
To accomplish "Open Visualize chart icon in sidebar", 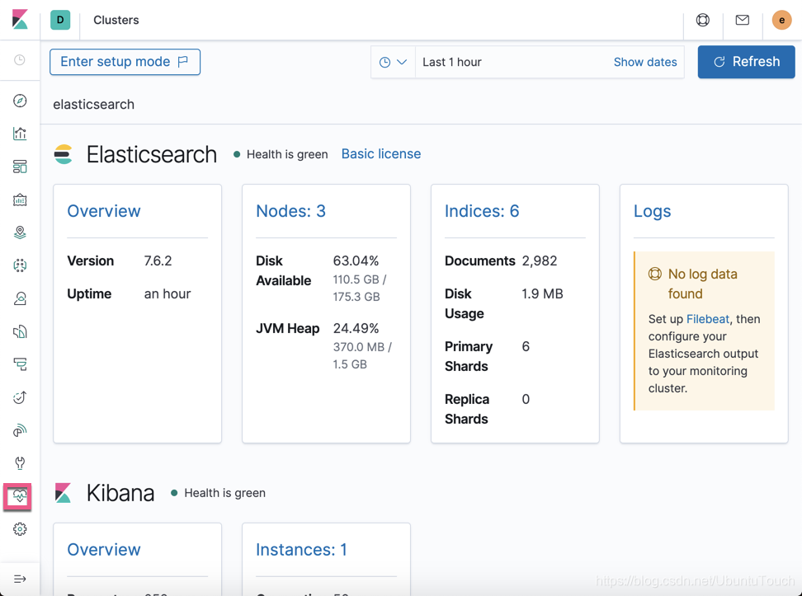I will tap(20, 134).
